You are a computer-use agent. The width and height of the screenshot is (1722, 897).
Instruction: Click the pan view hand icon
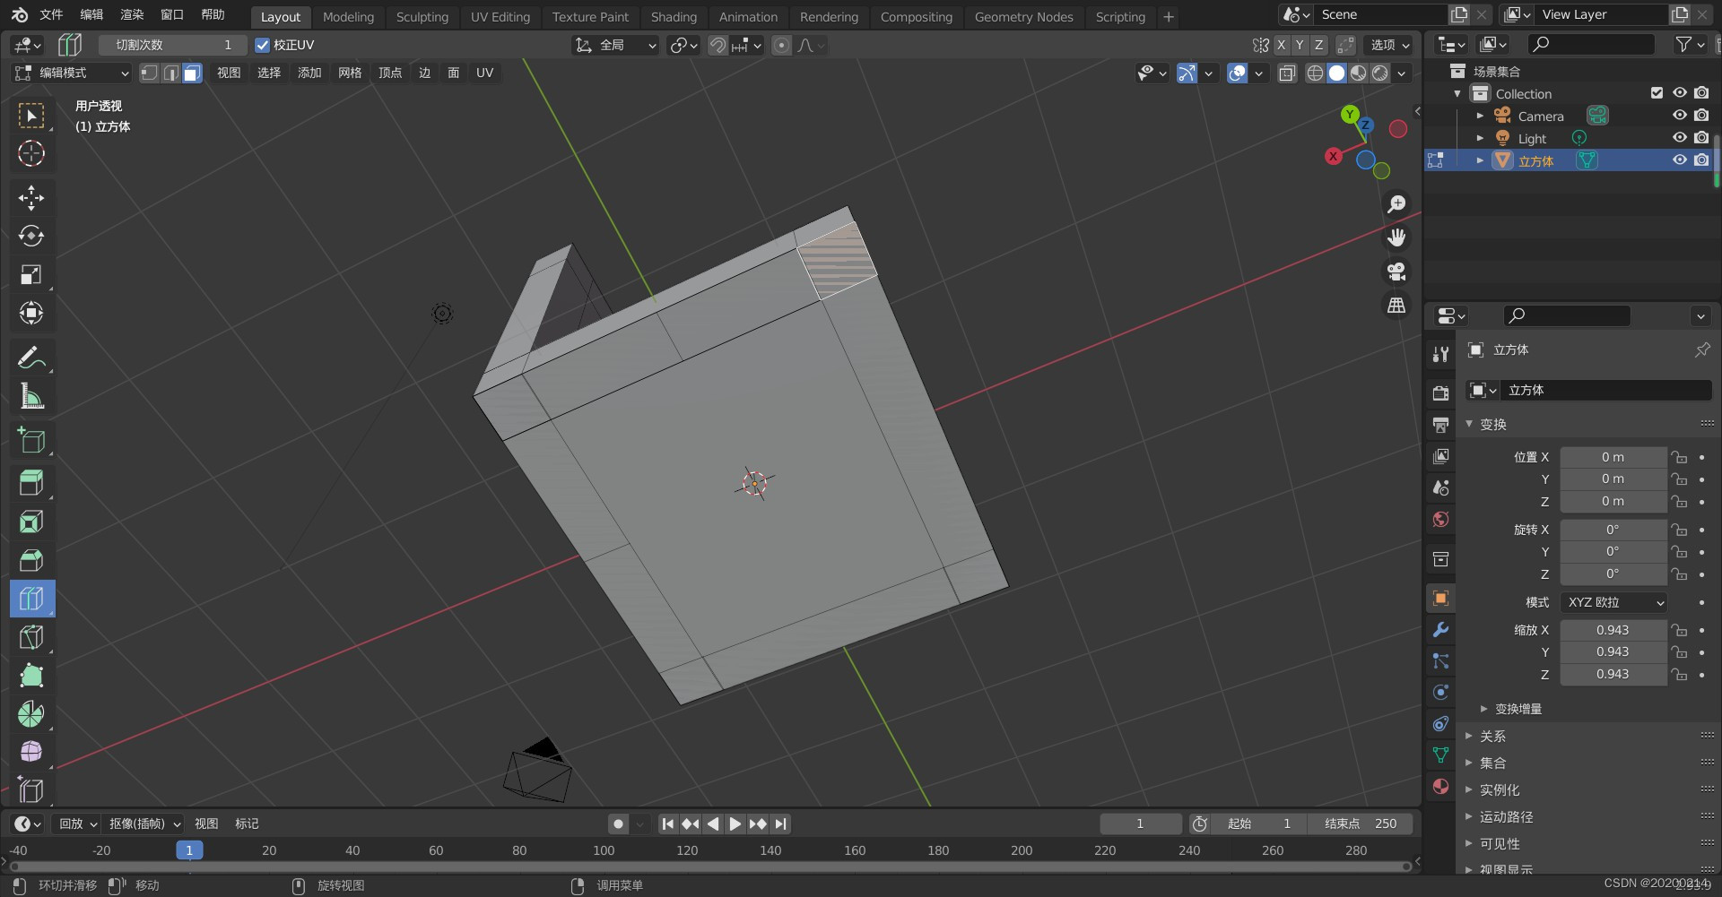[1396, 237]
